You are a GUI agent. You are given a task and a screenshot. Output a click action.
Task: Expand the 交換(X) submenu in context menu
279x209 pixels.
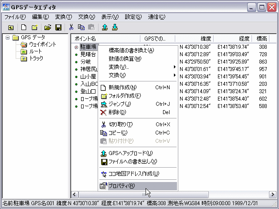138,75
